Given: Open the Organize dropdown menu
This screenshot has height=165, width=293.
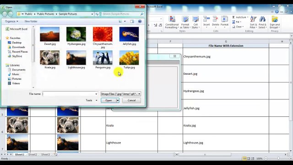Looking at the screenshot, I should [x=11, y=22].
